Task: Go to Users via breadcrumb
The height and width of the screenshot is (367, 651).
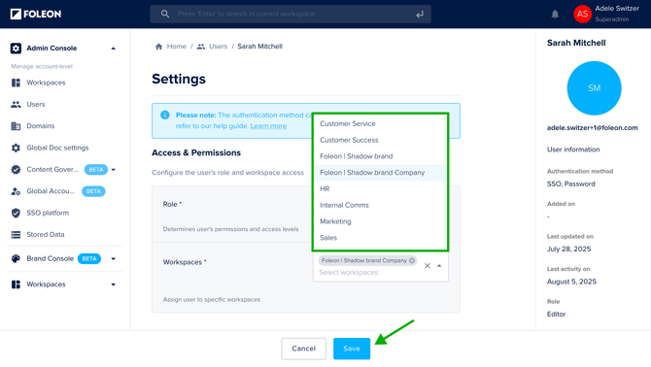Action: (x=218, y=47)
